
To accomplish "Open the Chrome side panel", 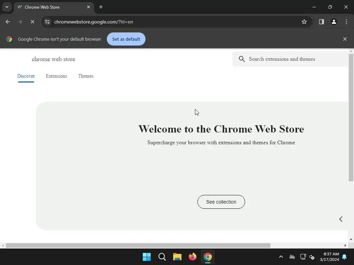I will click(322, 22).
